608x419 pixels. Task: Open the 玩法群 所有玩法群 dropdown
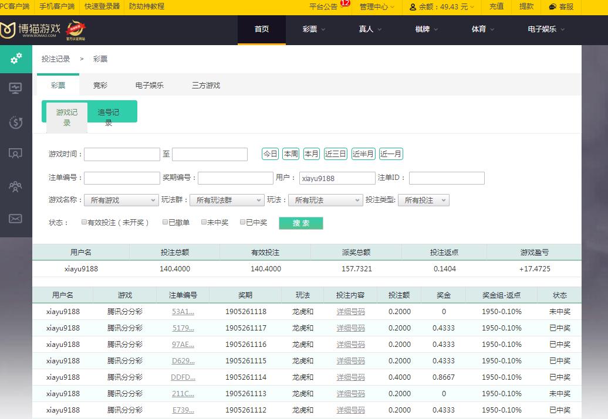227,200
